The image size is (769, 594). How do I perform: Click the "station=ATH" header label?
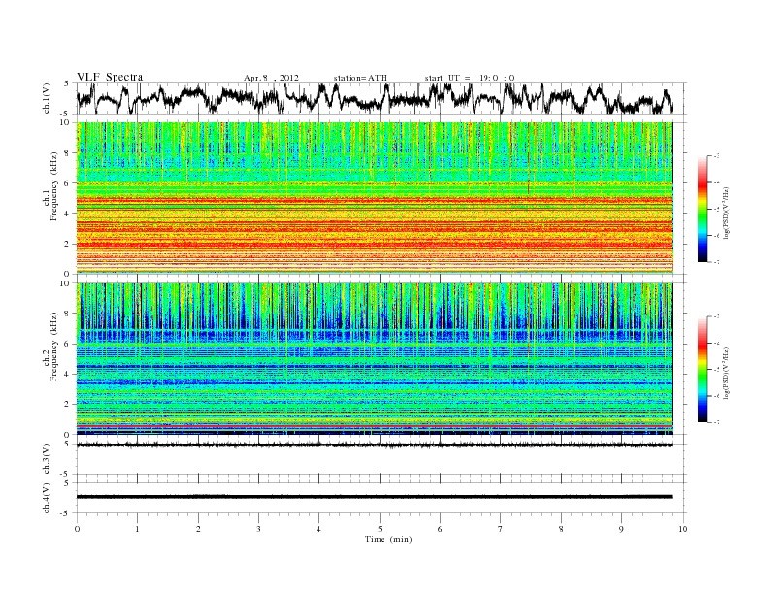pyautogui.click(x=360, y=78)
